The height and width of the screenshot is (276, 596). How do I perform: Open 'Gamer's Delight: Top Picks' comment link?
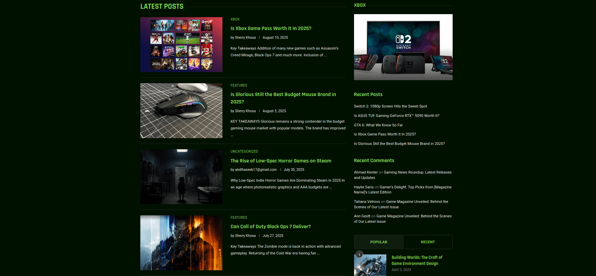point(403,190)
